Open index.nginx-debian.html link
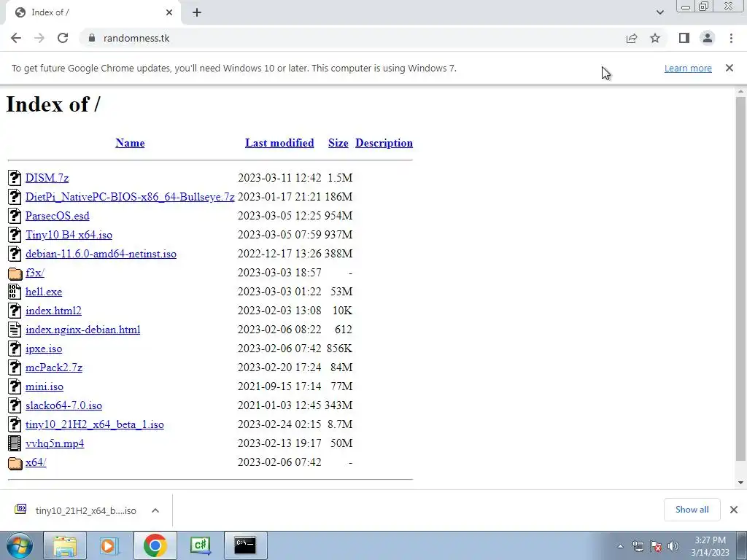 83,330
